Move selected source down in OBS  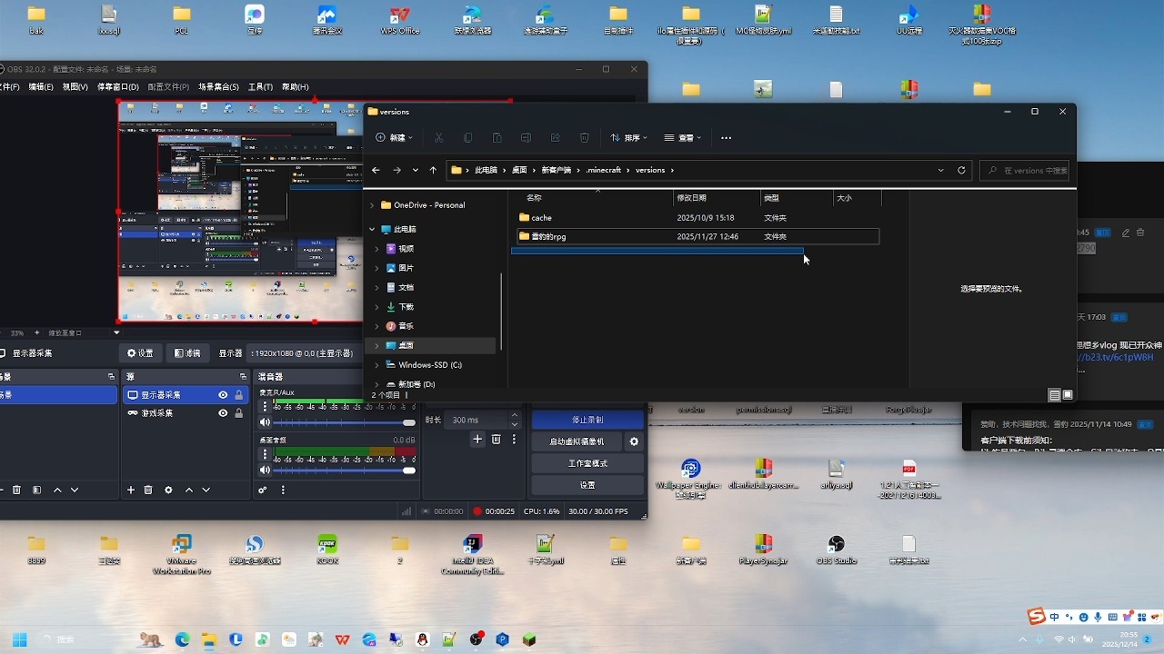206,490
